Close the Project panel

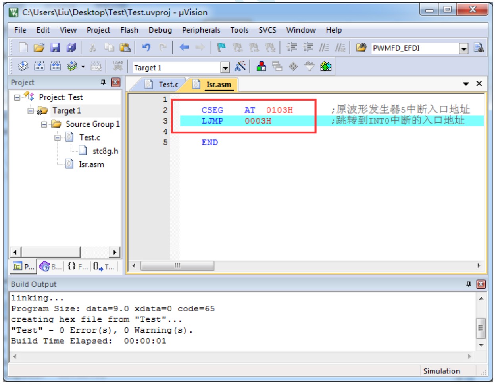click(115, 83)
